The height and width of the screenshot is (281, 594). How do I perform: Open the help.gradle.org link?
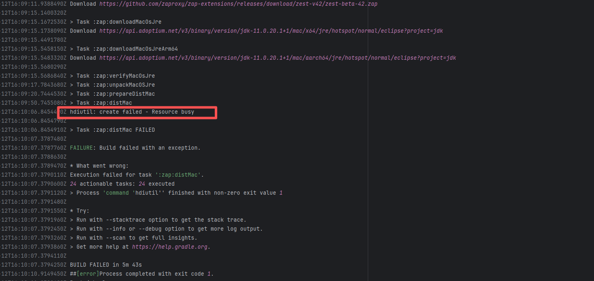pos(170,247)
